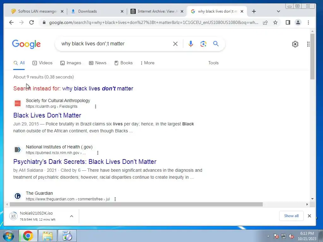Viewport: 323px width, 242px height.
Task: Select the Videos results tab
Action: tap(43, 63)
